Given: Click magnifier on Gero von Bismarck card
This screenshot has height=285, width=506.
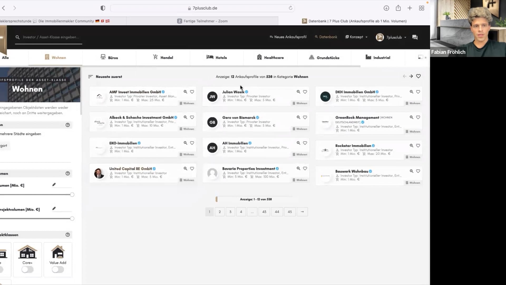Looking at the screenshot, I should (298, 117).
